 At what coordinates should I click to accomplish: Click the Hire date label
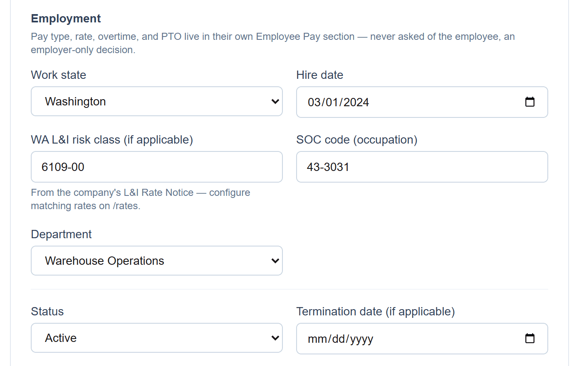pos(320,75)
